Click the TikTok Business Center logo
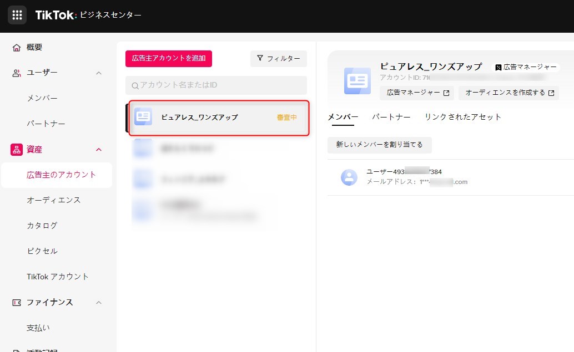Image resolution: width=574 pixels, height=352 pixels. [88, 15]
